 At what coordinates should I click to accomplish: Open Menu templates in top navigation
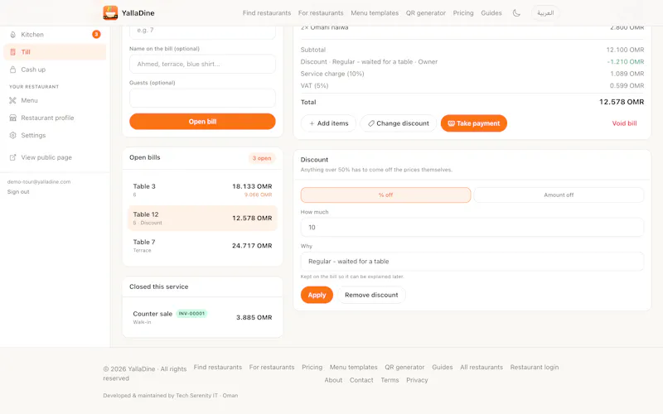375,13
